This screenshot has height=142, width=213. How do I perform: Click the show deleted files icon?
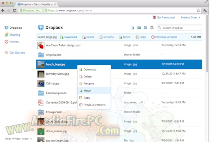pos(152,28)
